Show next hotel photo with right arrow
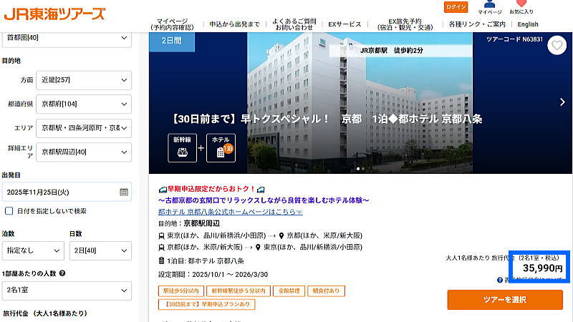 562,102
